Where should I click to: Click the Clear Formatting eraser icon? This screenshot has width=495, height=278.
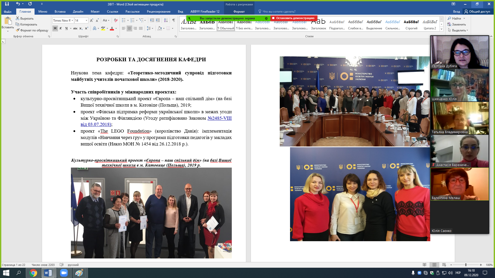coord(116,20)
